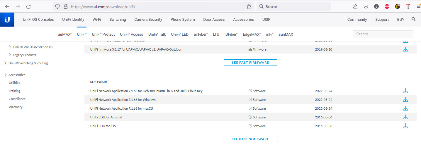Open the browser hamburger menu
The width and height of the screenshot is (421, 145).
[418, 6]
